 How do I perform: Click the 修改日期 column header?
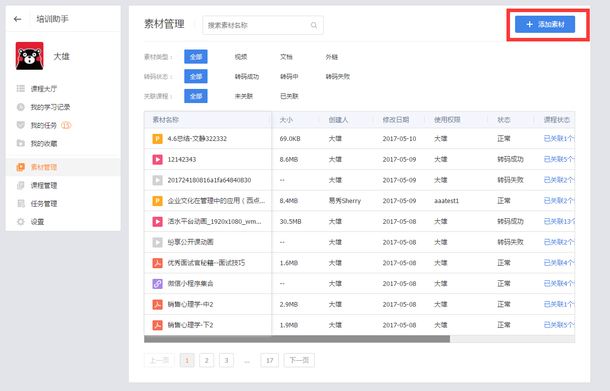coord(396,120)
